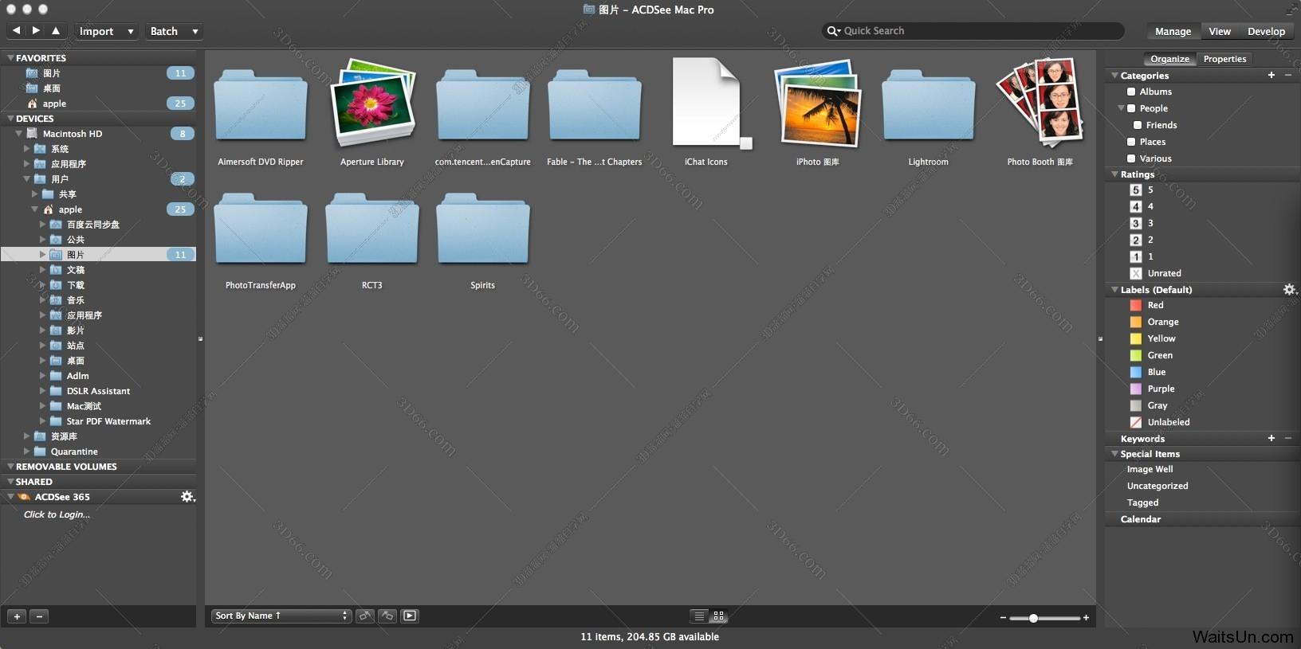The height and width of the screenshot is (649, 1301).
Task: Switch to the Develop mode tab
Action: point(1266,31)
